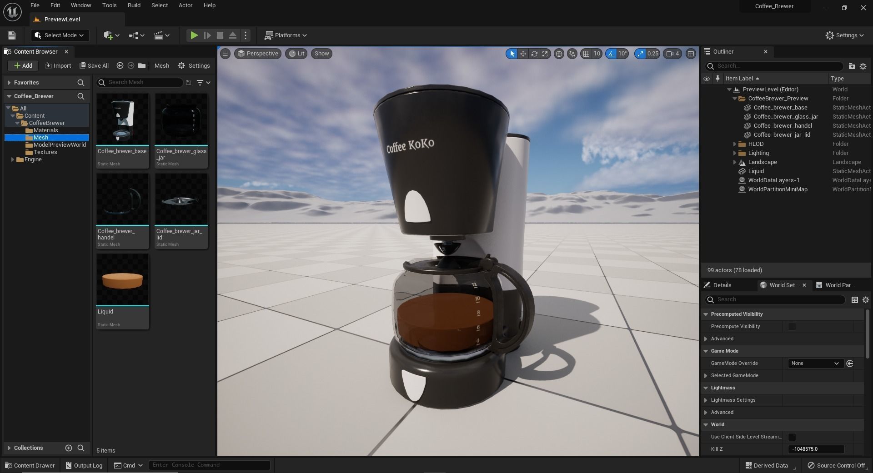The height and width of the screenshot is (473, 873).
Task: Save the current level with the disk icon
Action: click(x=12, y=35)
